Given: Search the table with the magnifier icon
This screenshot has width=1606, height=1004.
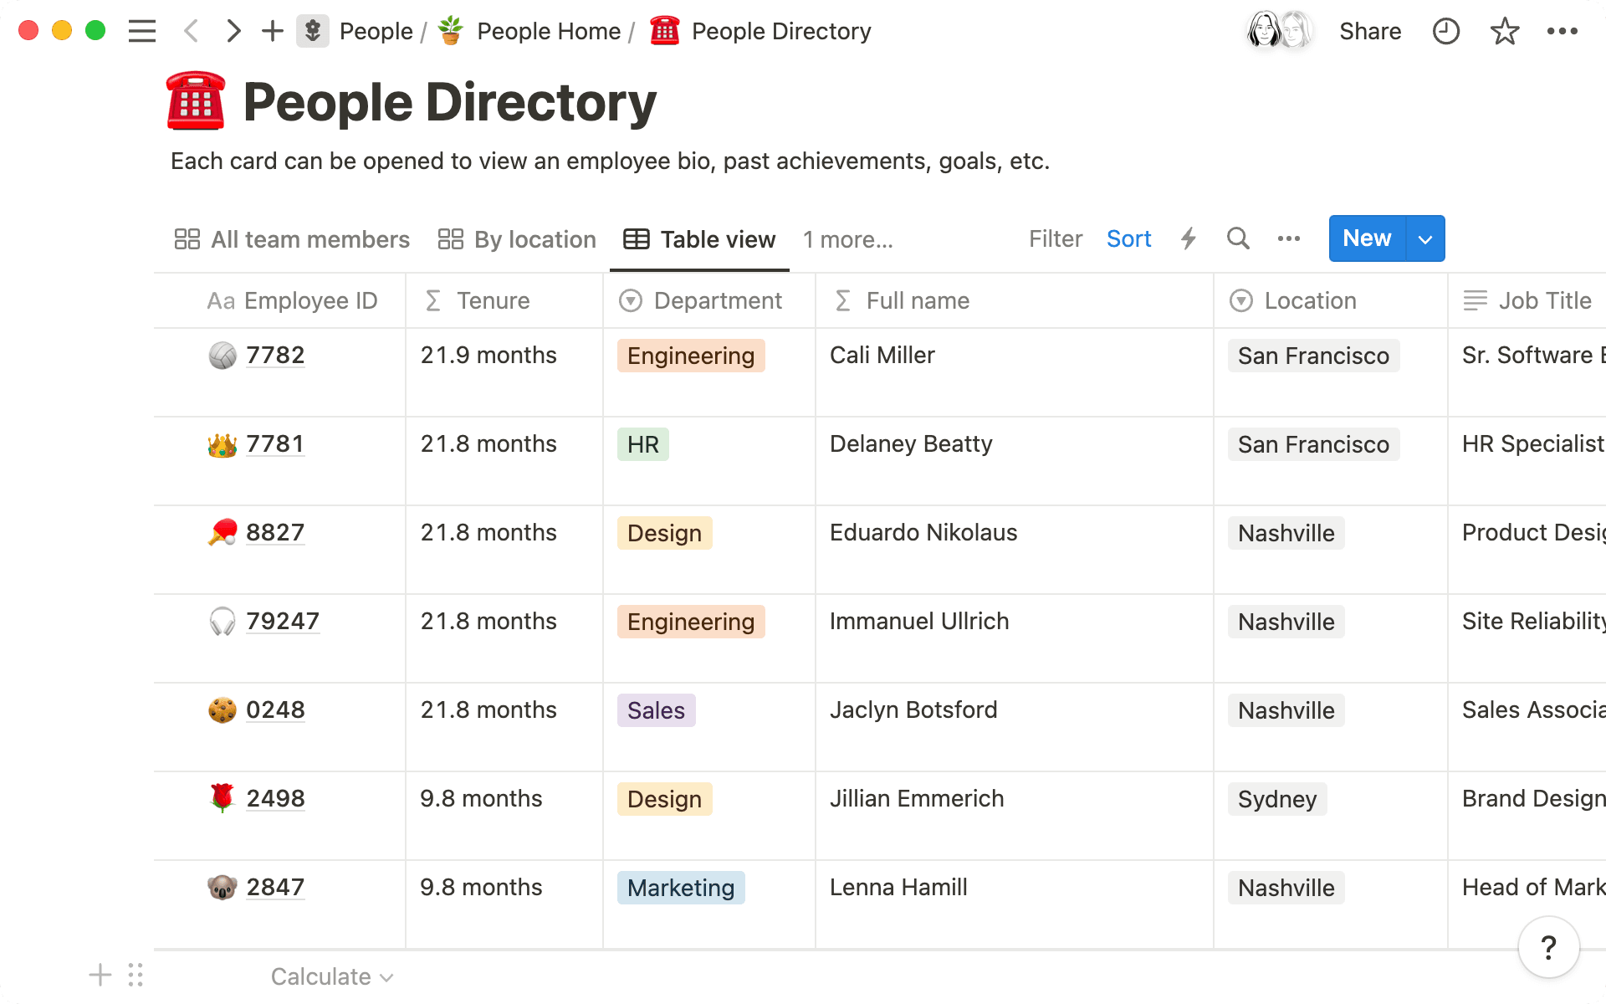Looking at the screenshot, I should coord(1238,238).
